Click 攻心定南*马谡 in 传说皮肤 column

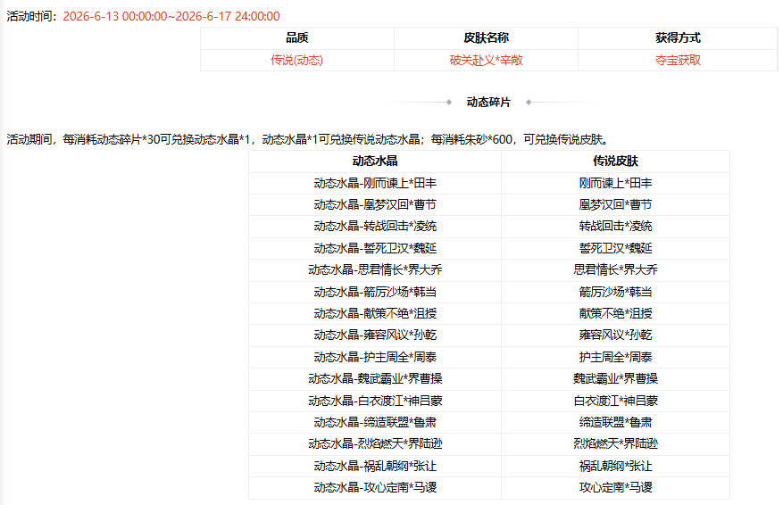pos(615,487)
